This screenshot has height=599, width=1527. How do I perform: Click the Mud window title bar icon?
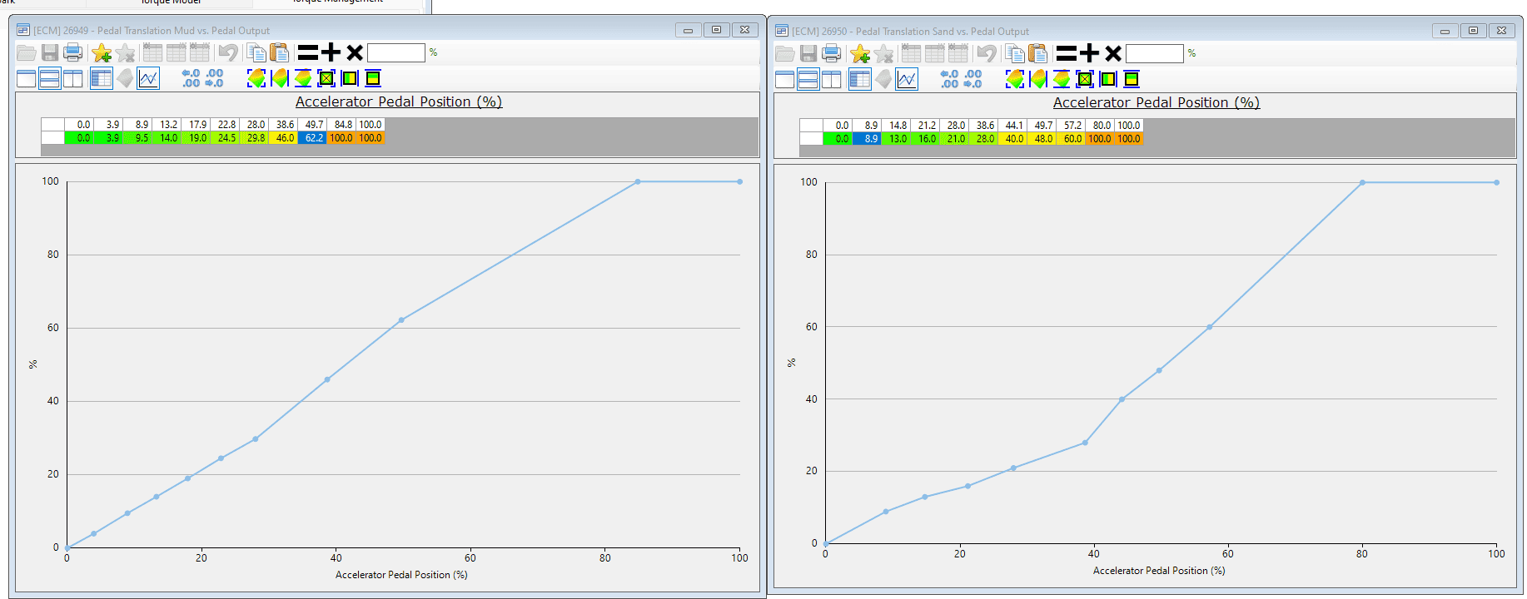(x=23, y=30)
